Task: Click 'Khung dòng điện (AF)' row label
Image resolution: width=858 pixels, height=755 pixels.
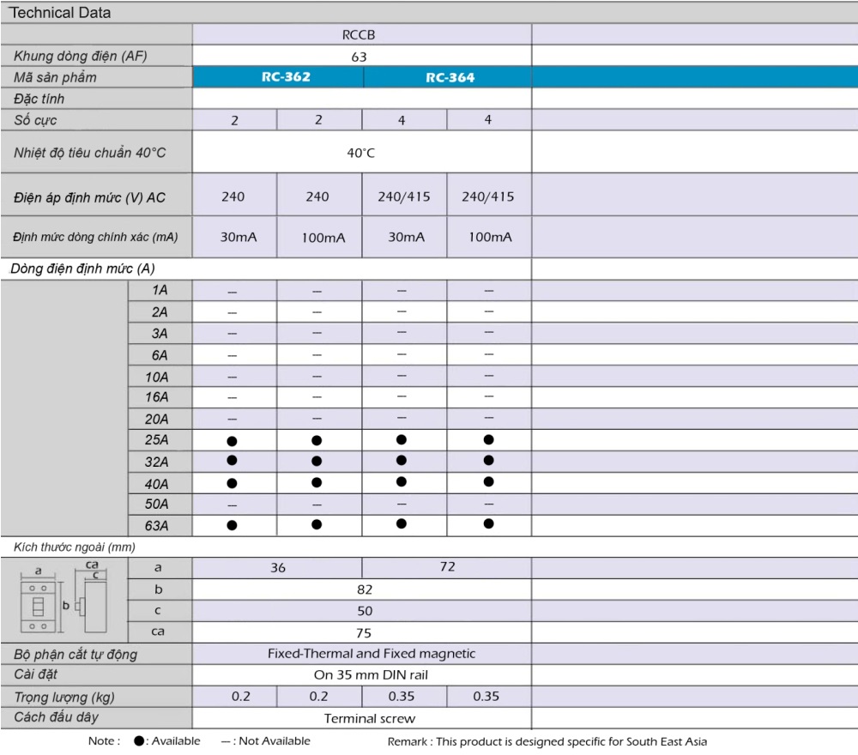Action: (81, 56)
